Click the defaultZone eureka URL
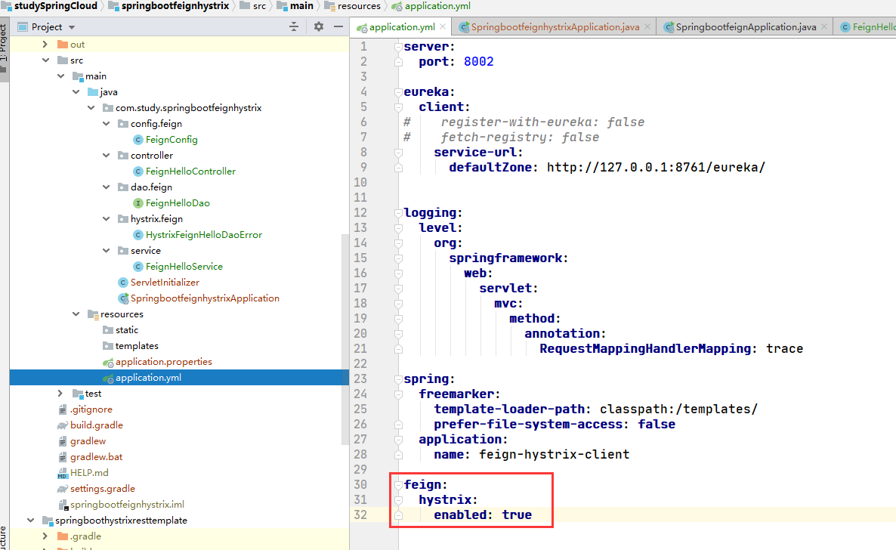The width and height of the screenshot is (896, 550). (x=656, y=168)
